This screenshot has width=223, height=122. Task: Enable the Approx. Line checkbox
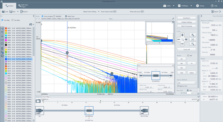pyautogui.click(x=178, y=86)
